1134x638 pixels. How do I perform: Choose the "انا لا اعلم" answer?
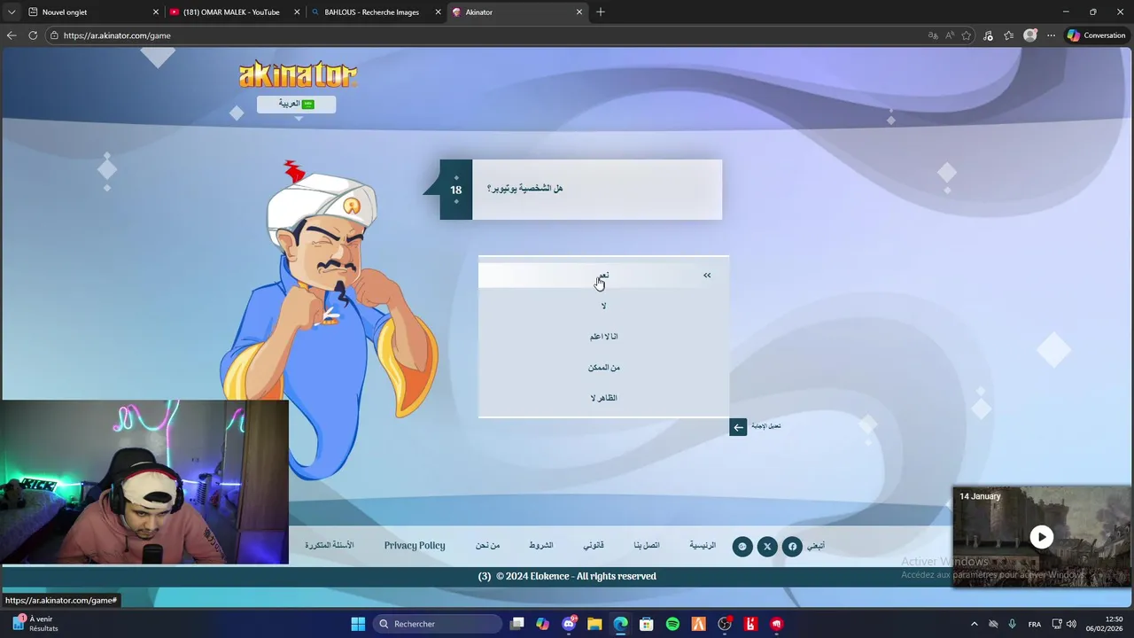click(x=603, y=337)
